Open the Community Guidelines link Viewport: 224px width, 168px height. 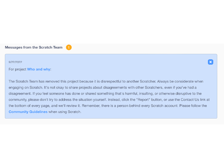pyautogui.click(x=28, y=112)
